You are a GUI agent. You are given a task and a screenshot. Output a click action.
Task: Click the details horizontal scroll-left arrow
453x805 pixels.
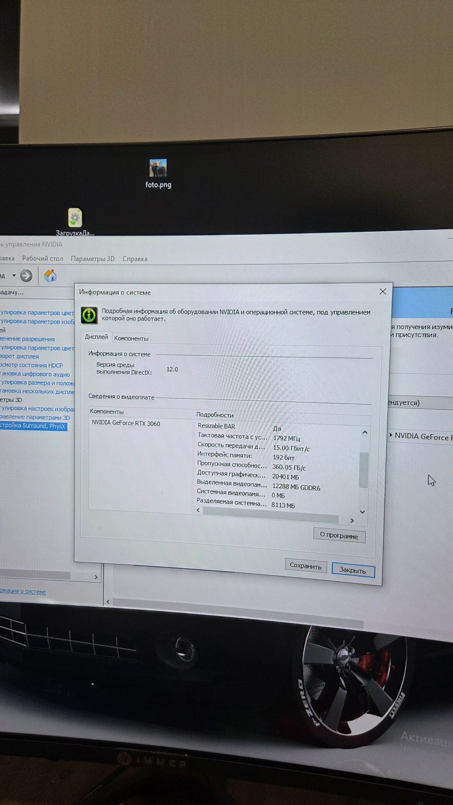coord(198,510)
